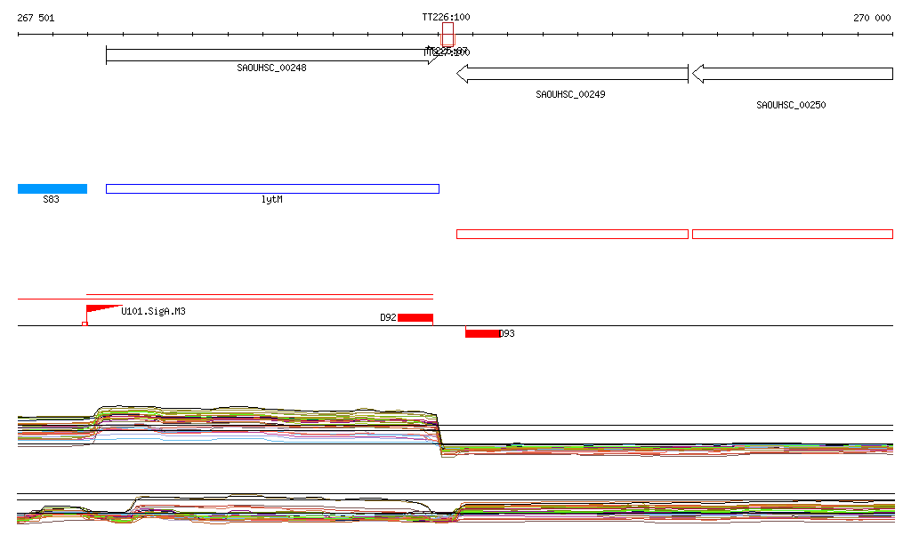Click the U101.SigA.M3 promoter flag
This screenshot has width=911, height=543.
coord(103,309)
